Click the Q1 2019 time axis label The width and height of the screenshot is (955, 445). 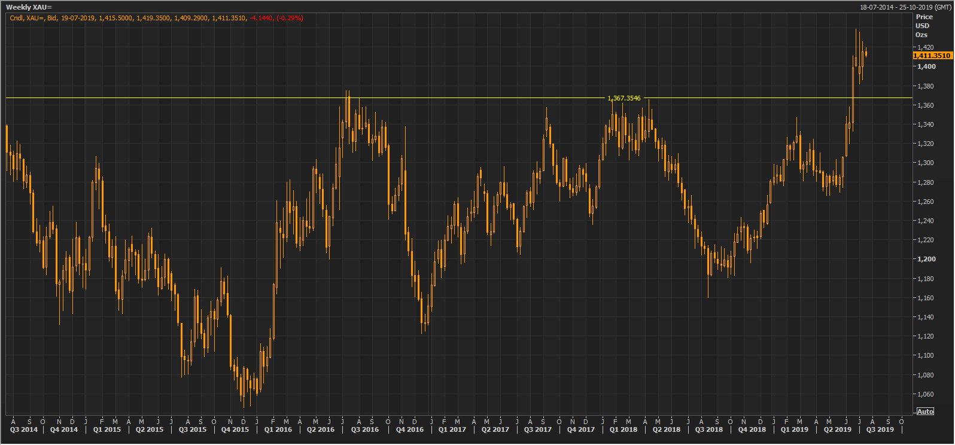[795, 429]
